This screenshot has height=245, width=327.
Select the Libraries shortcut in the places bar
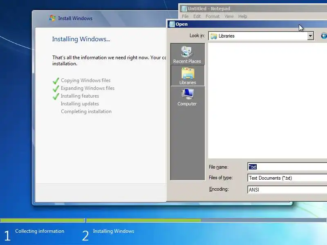(188, 76)
